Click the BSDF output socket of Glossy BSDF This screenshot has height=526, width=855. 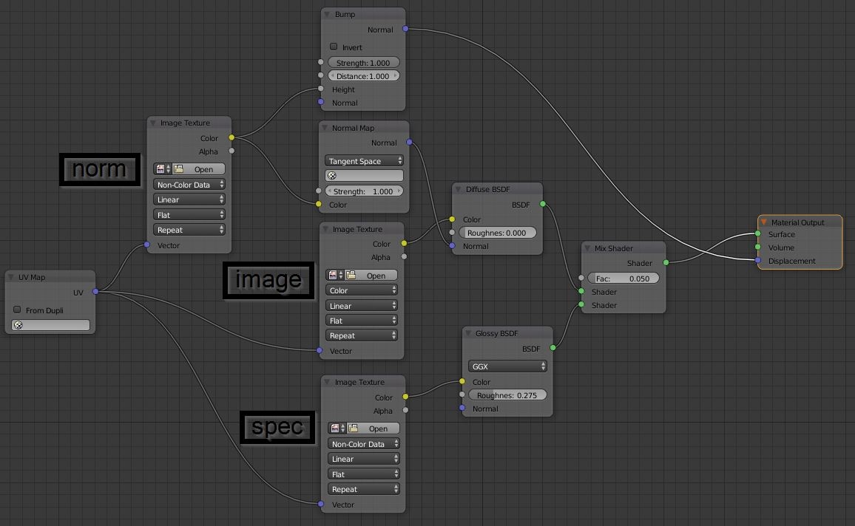coord(552,348)
